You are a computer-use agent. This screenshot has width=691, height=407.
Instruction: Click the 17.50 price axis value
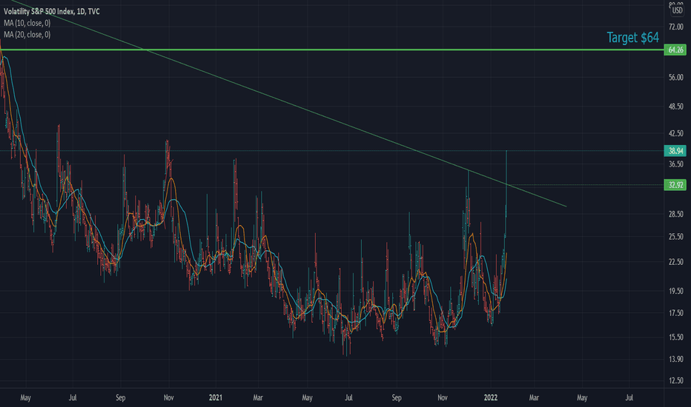pos(675,313)
